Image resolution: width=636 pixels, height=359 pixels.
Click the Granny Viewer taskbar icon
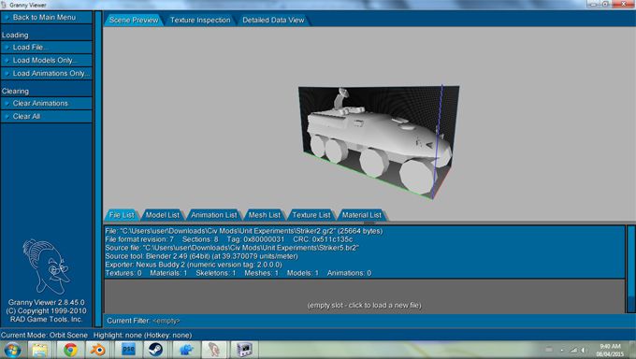[x=214, y=350]
